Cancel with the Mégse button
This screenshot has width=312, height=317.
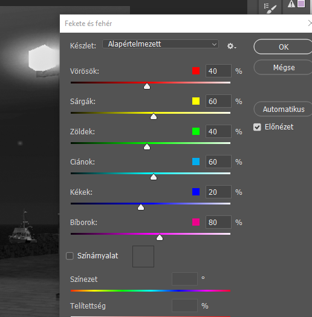[284, 67]
